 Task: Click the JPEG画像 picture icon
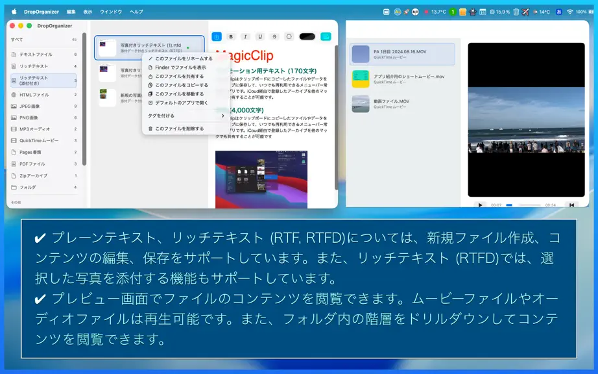(14, 106)
